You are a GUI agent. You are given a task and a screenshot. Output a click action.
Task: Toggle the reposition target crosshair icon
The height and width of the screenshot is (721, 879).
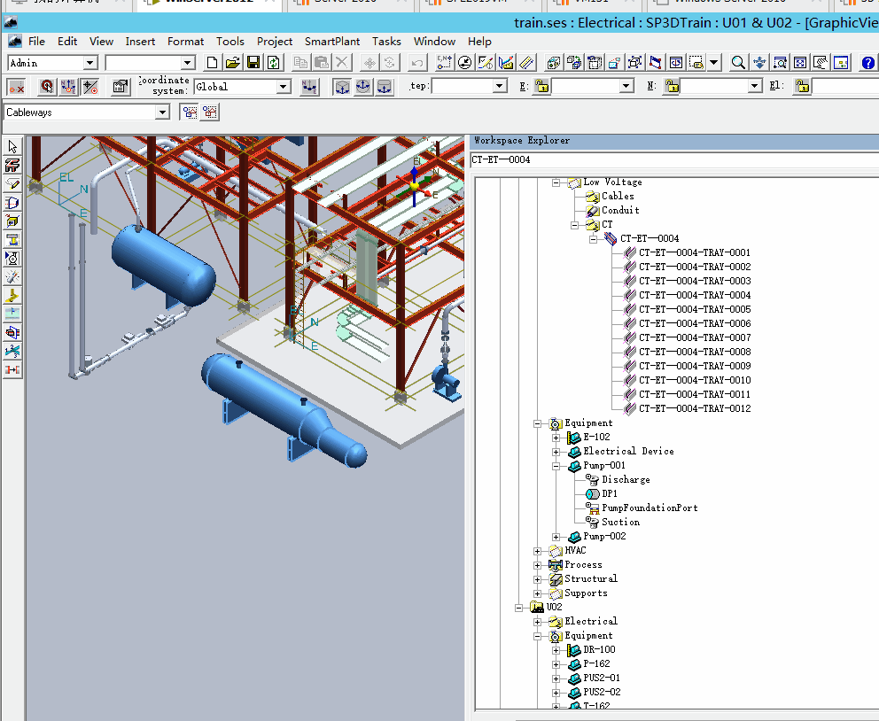tap(90, 87)
